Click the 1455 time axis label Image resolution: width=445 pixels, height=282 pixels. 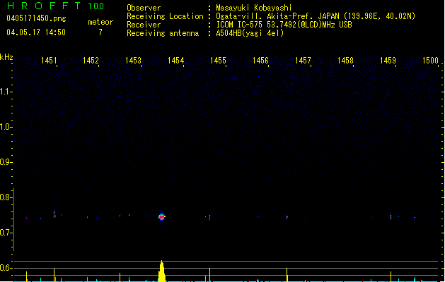click(218, 60)
